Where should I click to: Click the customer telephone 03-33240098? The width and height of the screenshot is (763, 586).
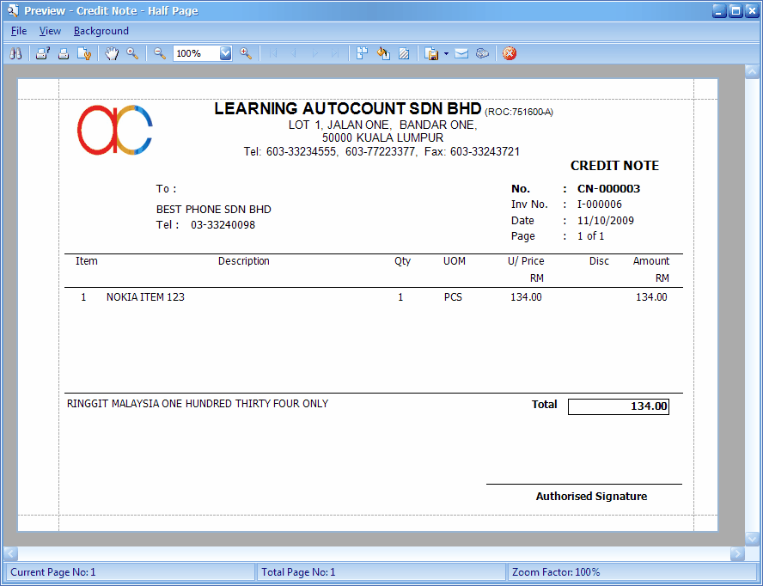coord(223,225)
